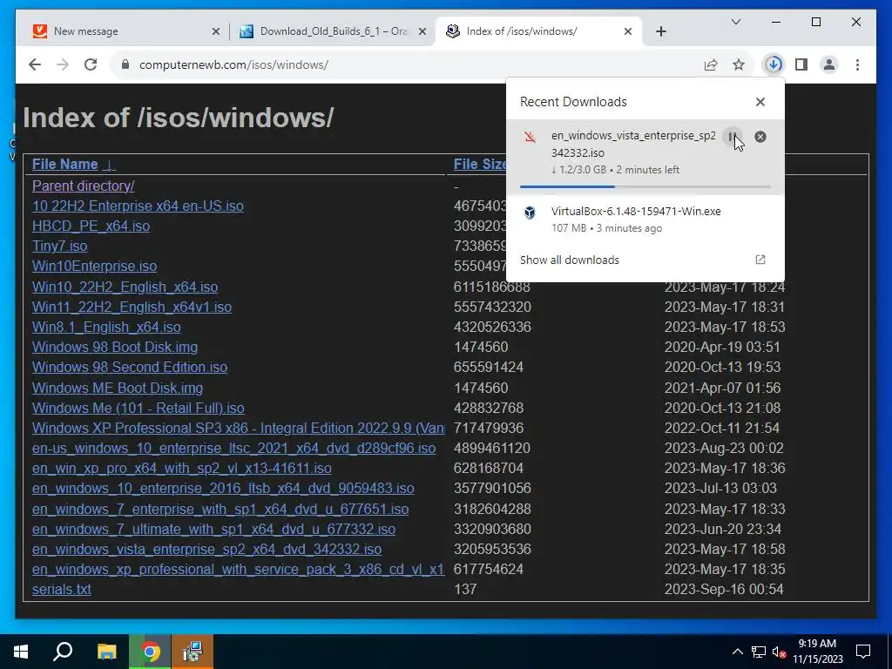The image size is (892, 669).
Task: Open Windows 98 Boot Disk.img link
Action: pos(115,347)
